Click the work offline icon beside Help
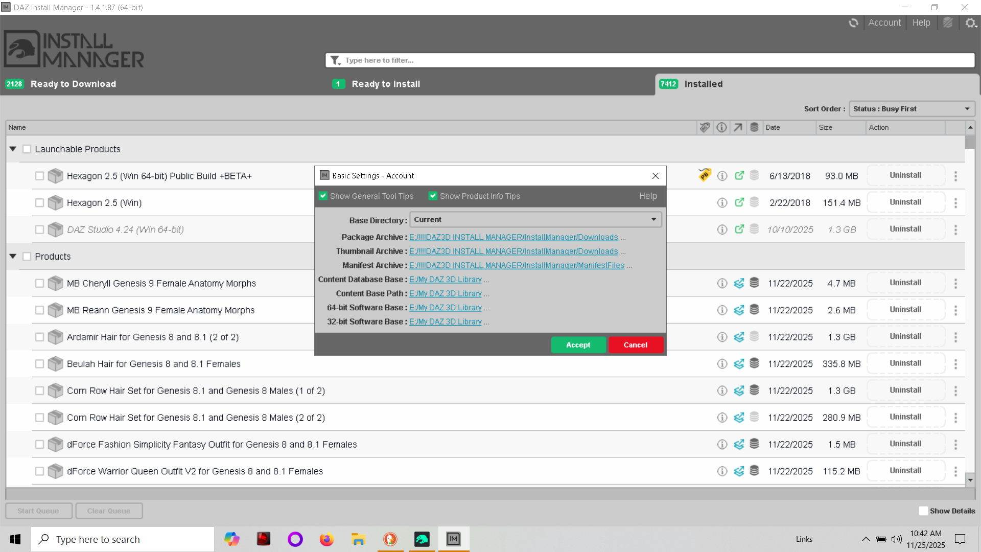This screenshot has height=552, width=981. click(948, 23)
